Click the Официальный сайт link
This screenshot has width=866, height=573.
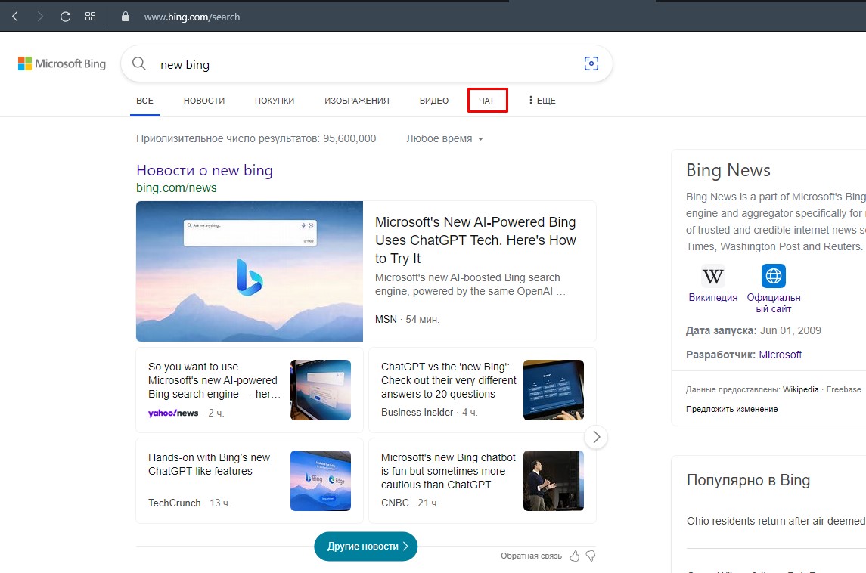click(773, 303)
